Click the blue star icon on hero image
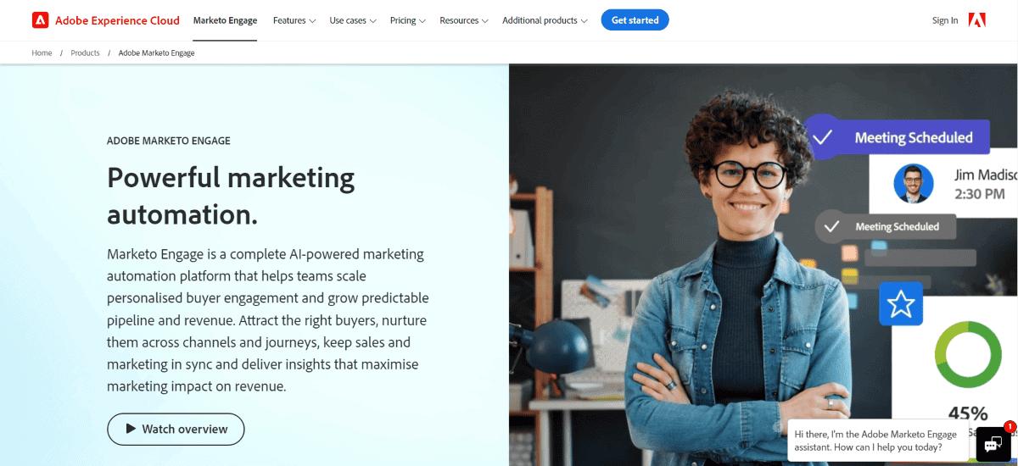Screen dimensions: 1018x466 (x=900, y=302)
